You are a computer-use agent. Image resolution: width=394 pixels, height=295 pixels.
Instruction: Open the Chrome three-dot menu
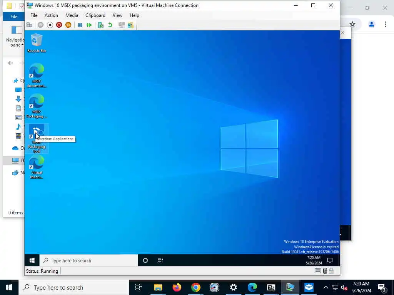(386, 24)
